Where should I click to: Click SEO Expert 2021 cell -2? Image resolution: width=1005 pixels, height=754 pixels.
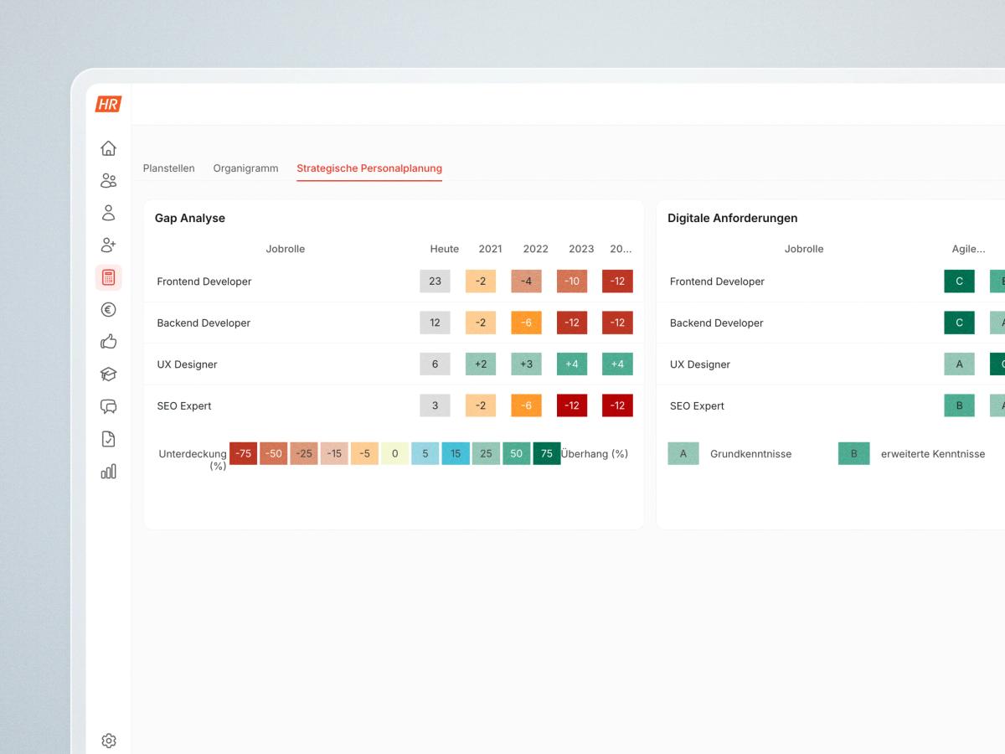[481, 405]
